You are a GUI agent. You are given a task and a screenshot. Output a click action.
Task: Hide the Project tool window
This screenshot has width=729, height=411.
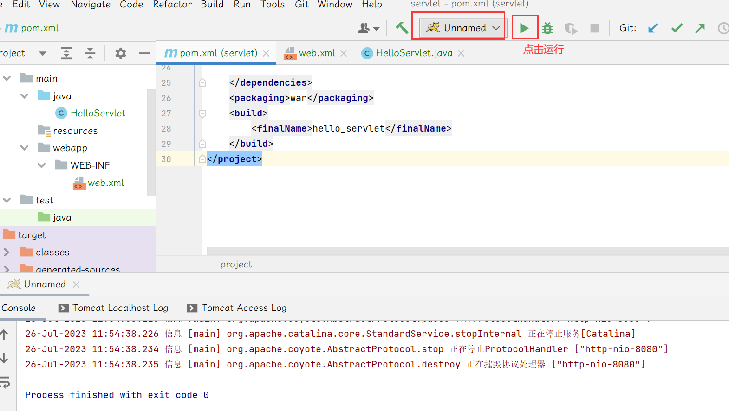tap(144, 53)
